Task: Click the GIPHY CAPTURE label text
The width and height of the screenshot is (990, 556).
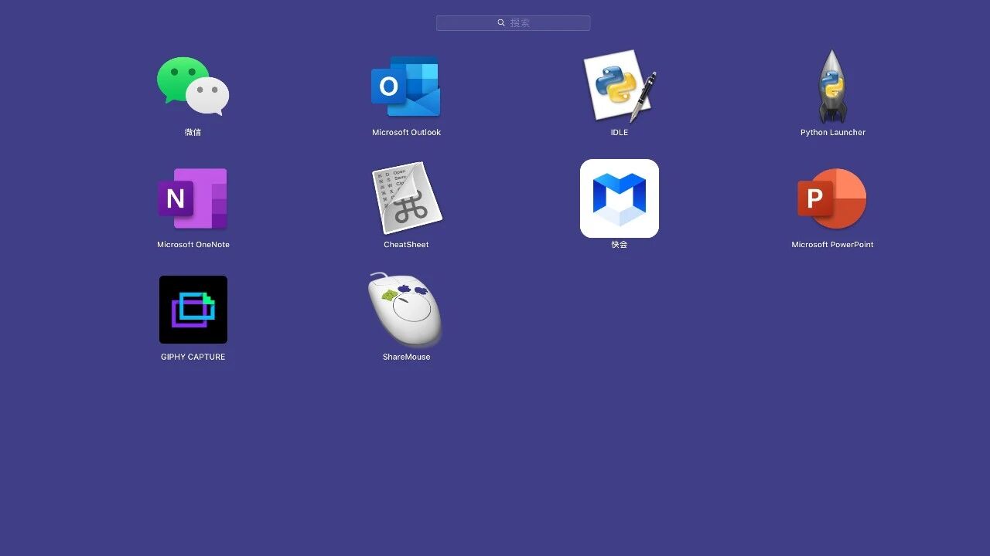Action: [x=193, y=357]
